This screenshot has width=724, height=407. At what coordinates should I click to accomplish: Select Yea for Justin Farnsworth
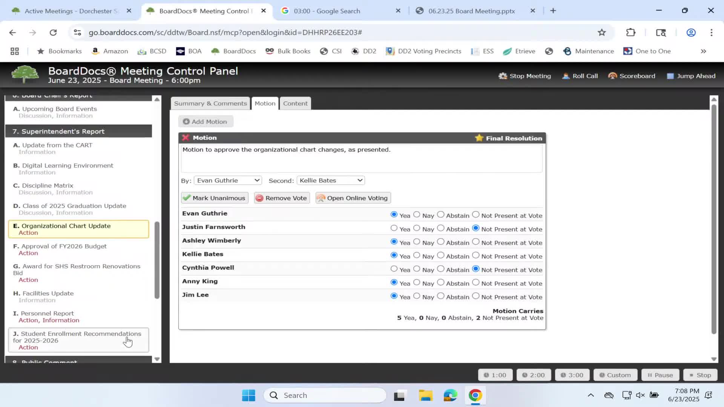(394, 228)
